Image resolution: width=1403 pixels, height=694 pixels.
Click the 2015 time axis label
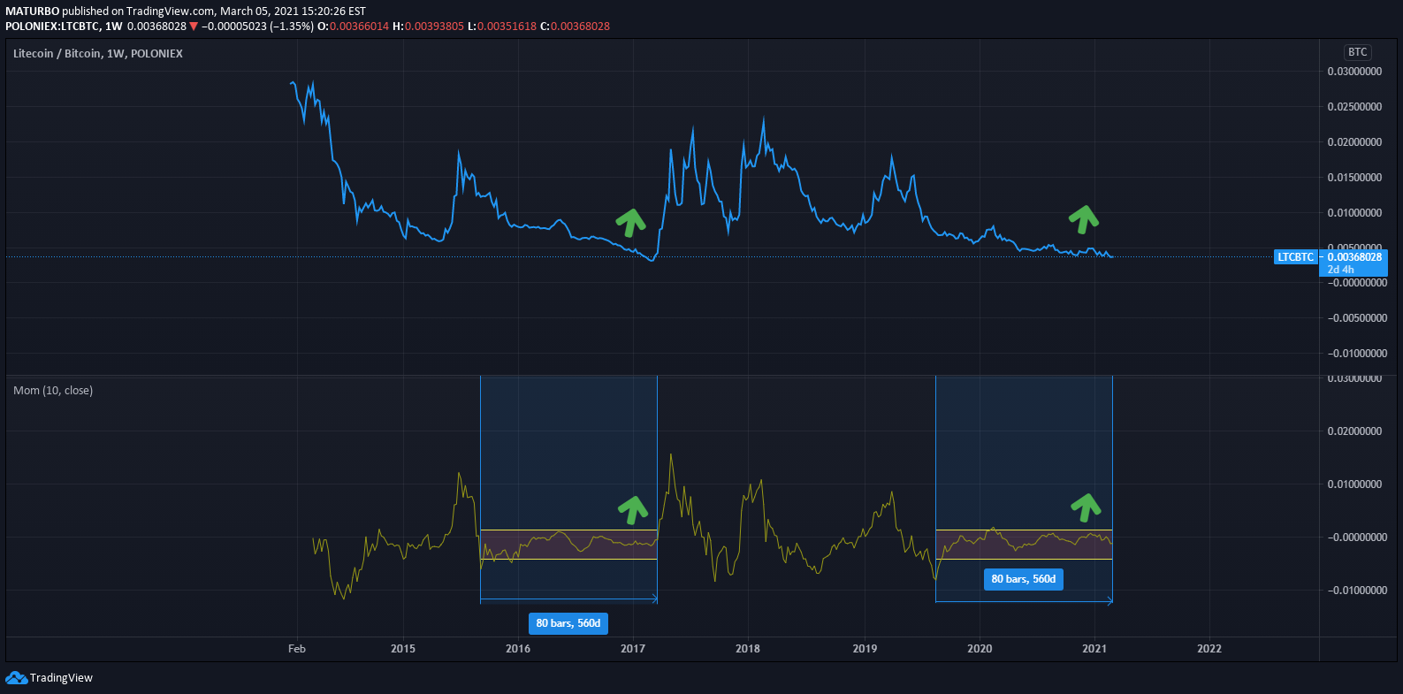403,649
